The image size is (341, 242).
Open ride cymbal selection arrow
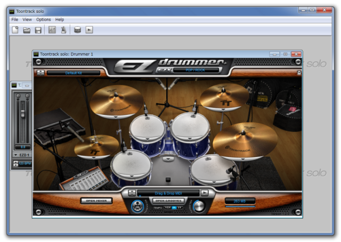[243, 159]
